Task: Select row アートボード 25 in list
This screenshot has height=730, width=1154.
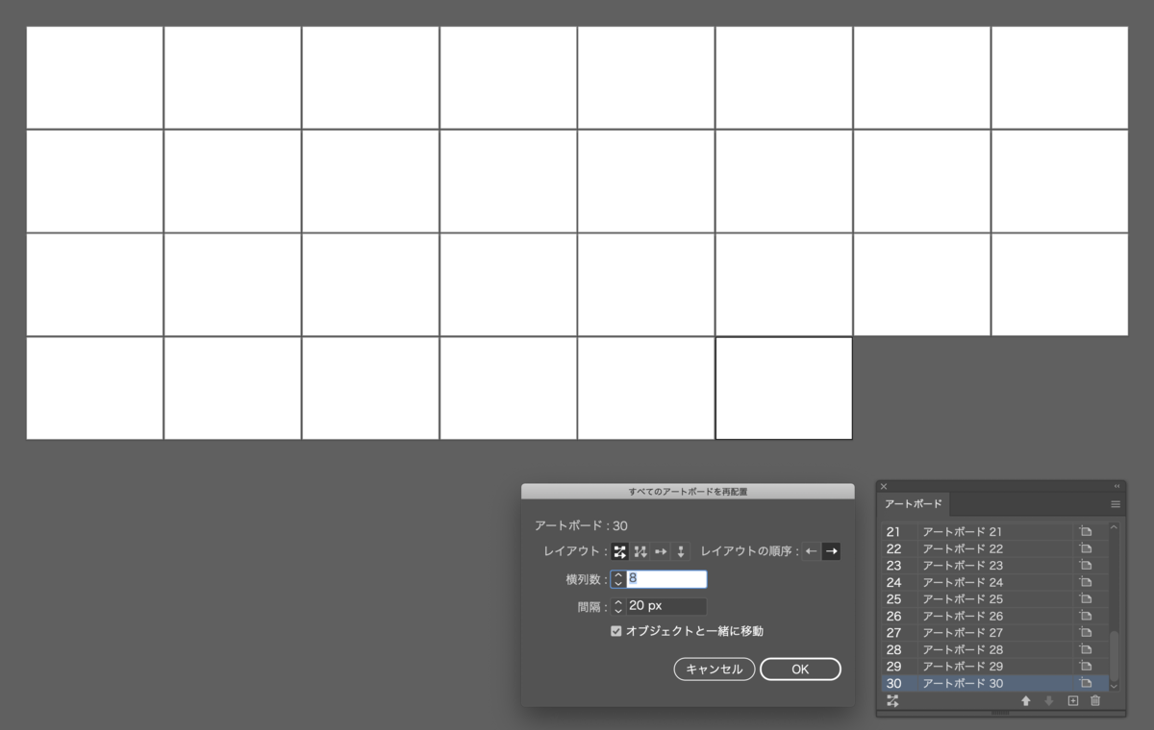Action: pos(994,598)
